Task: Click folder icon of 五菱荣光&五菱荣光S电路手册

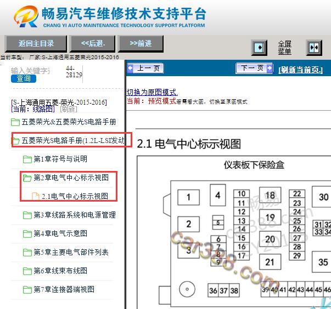Action: click(x=15, y=122)
